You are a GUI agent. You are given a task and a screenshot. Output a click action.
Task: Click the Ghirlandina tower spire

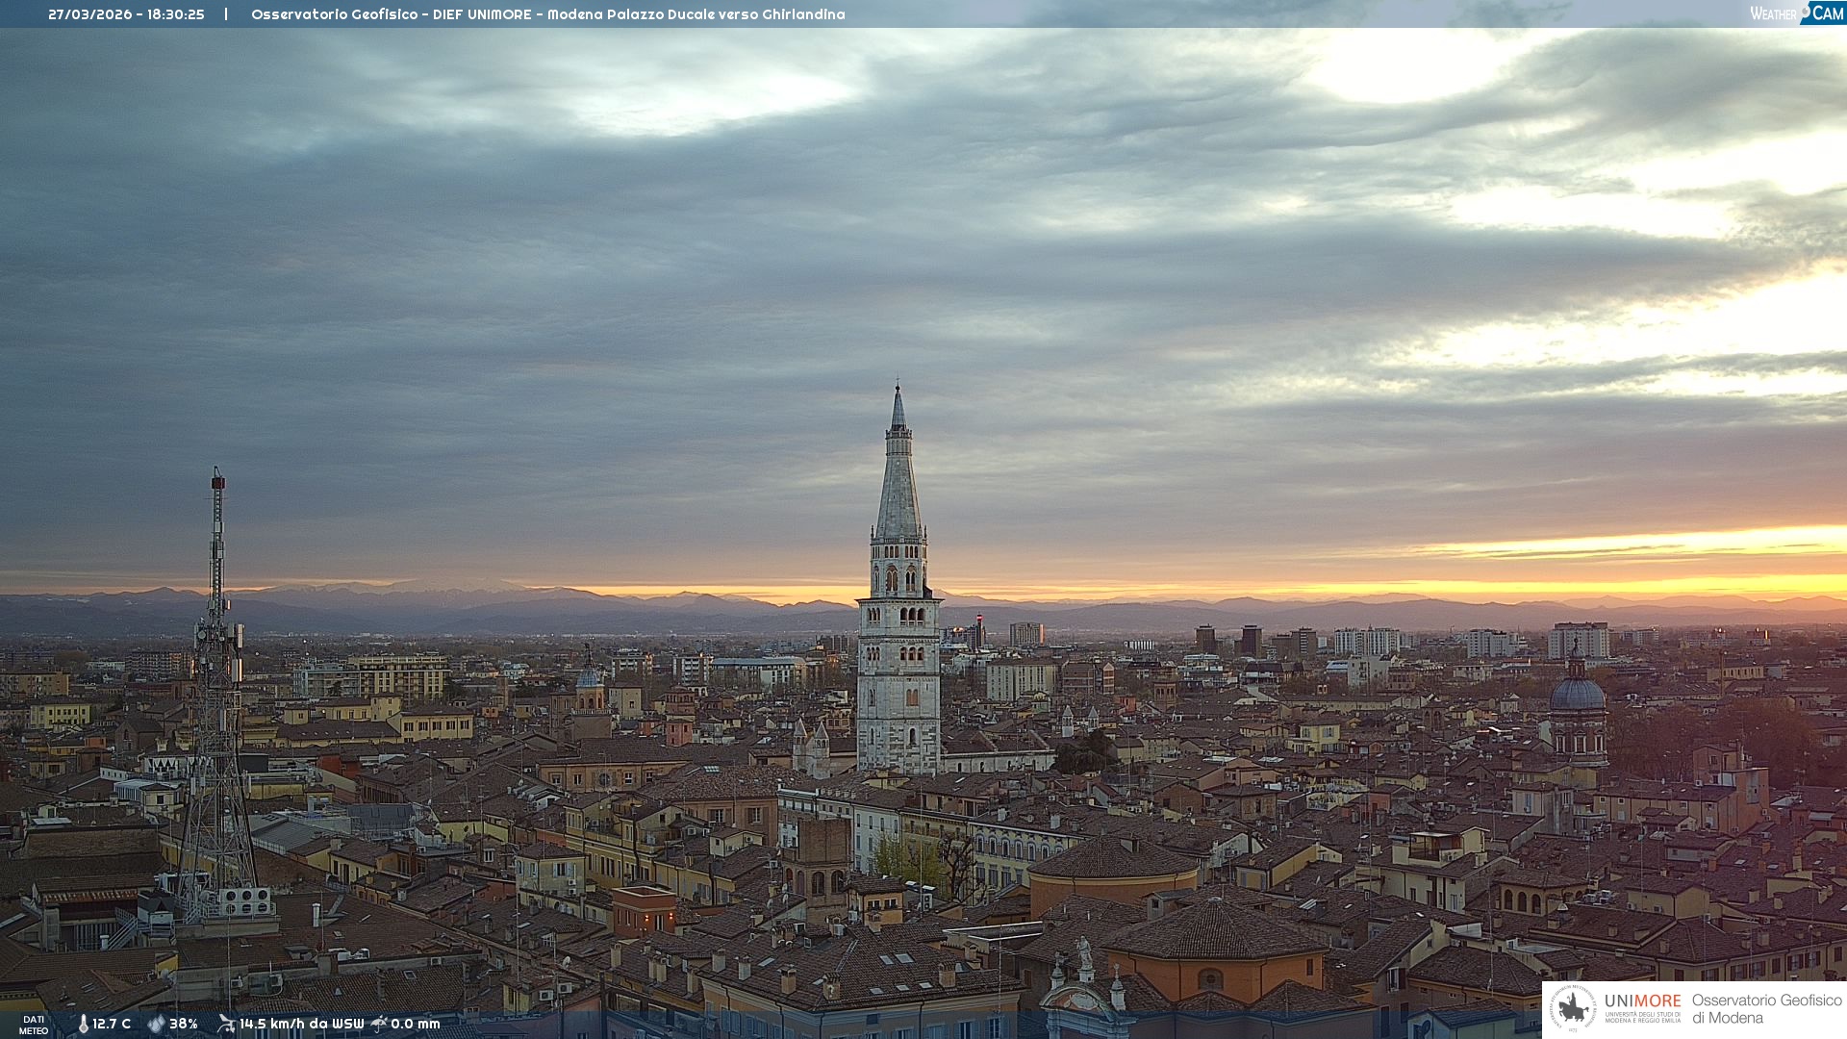click(898, 481)
